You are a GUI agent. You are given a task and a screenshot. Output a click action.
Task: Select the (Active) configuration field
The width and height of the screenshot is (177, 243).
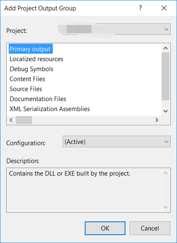[x=117, y=141]
